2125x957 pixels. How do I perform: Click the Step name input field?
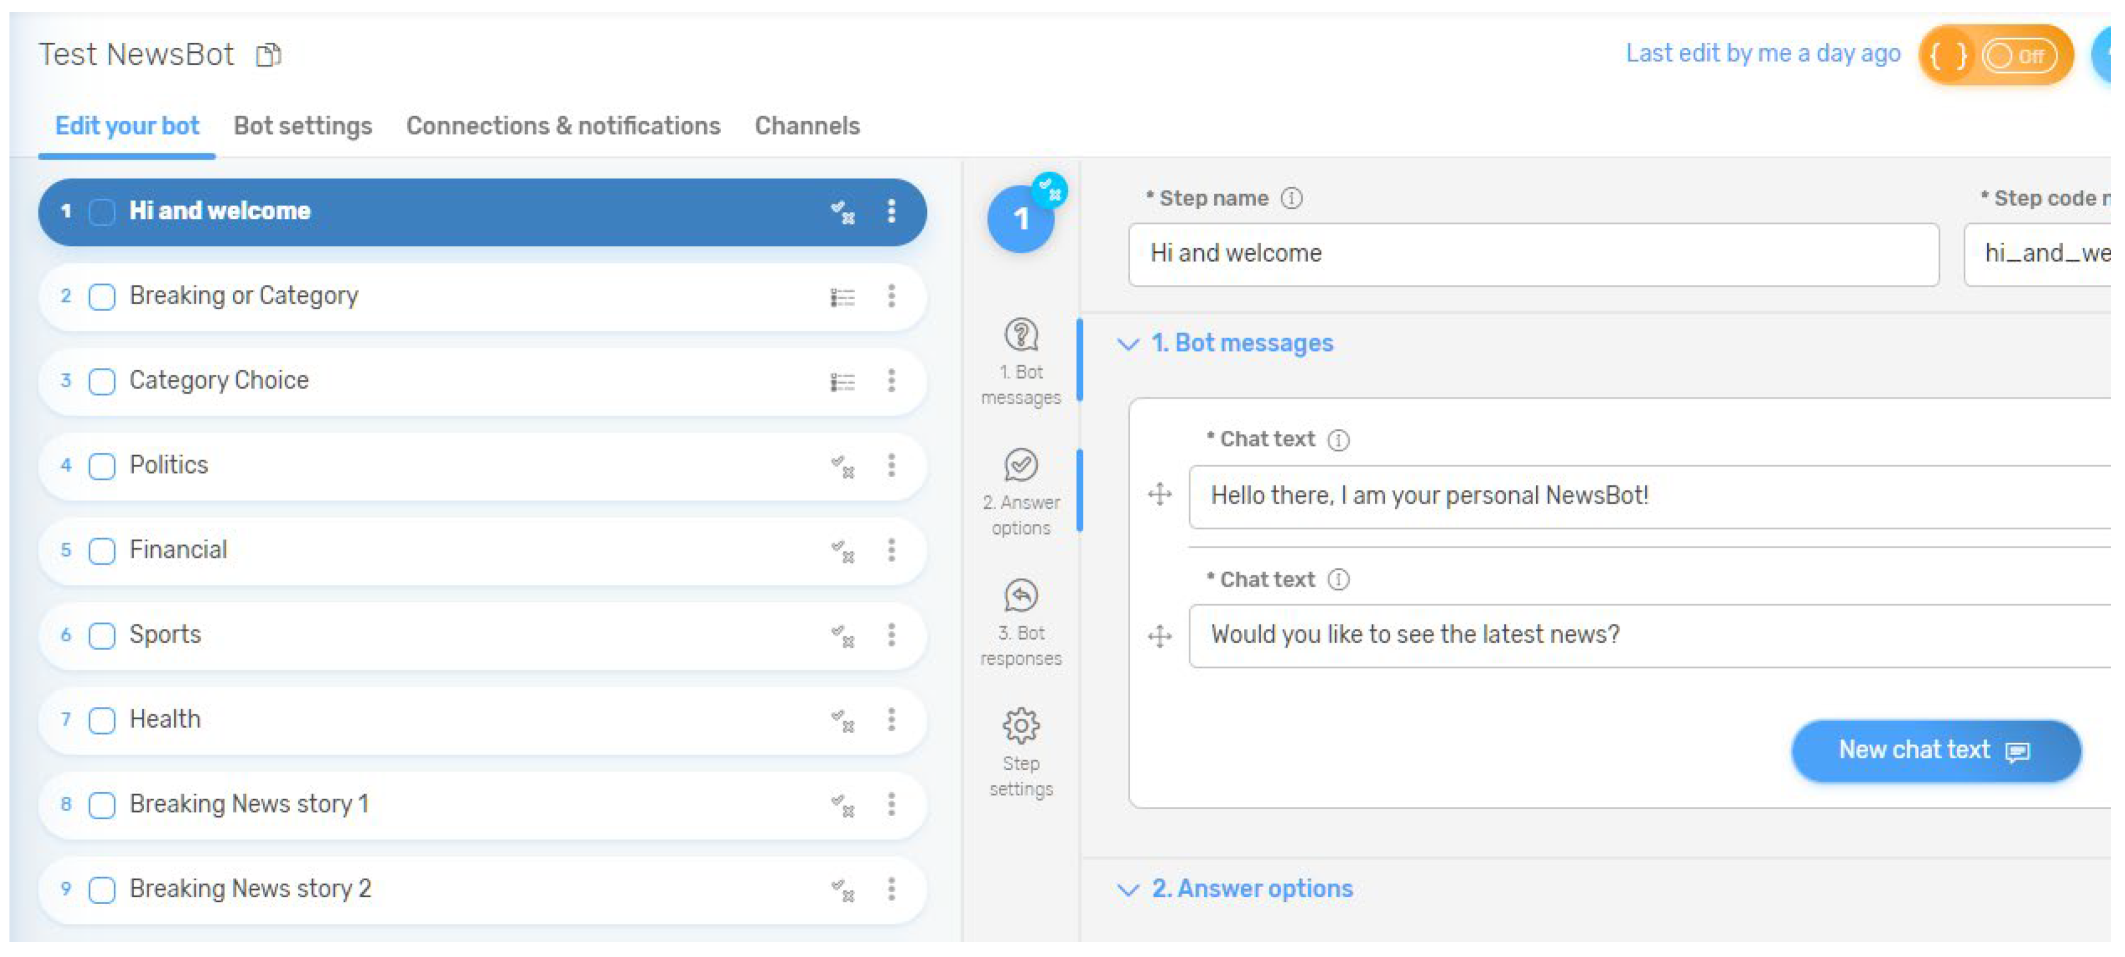click(x=1532, y=254)
